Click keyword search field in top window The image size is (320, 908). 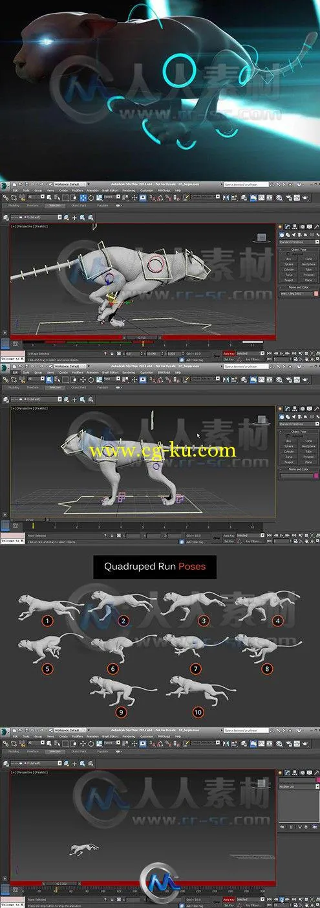(x=247, y=185)
